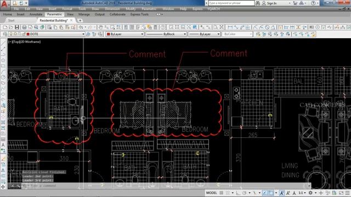Toggle Polar tracking in status bar
Image resolution: width=351 pixels, height=197 pixels.
pos(245,193)
